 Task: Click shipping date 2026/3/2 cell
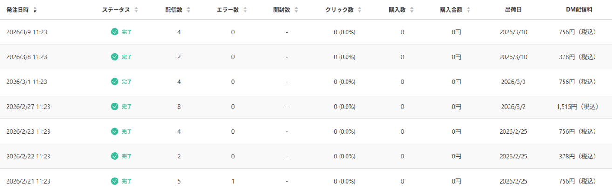(513, 106)
